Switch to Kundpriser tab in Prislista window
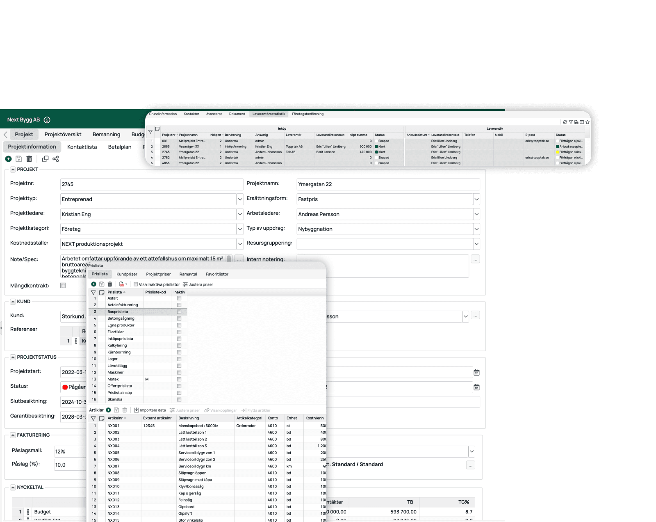The height and width of the screenshot is (522, 656). point(127,274)
